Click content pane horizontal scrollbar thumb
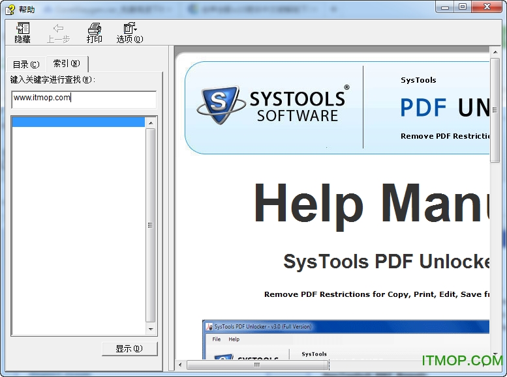 point(257,365)
